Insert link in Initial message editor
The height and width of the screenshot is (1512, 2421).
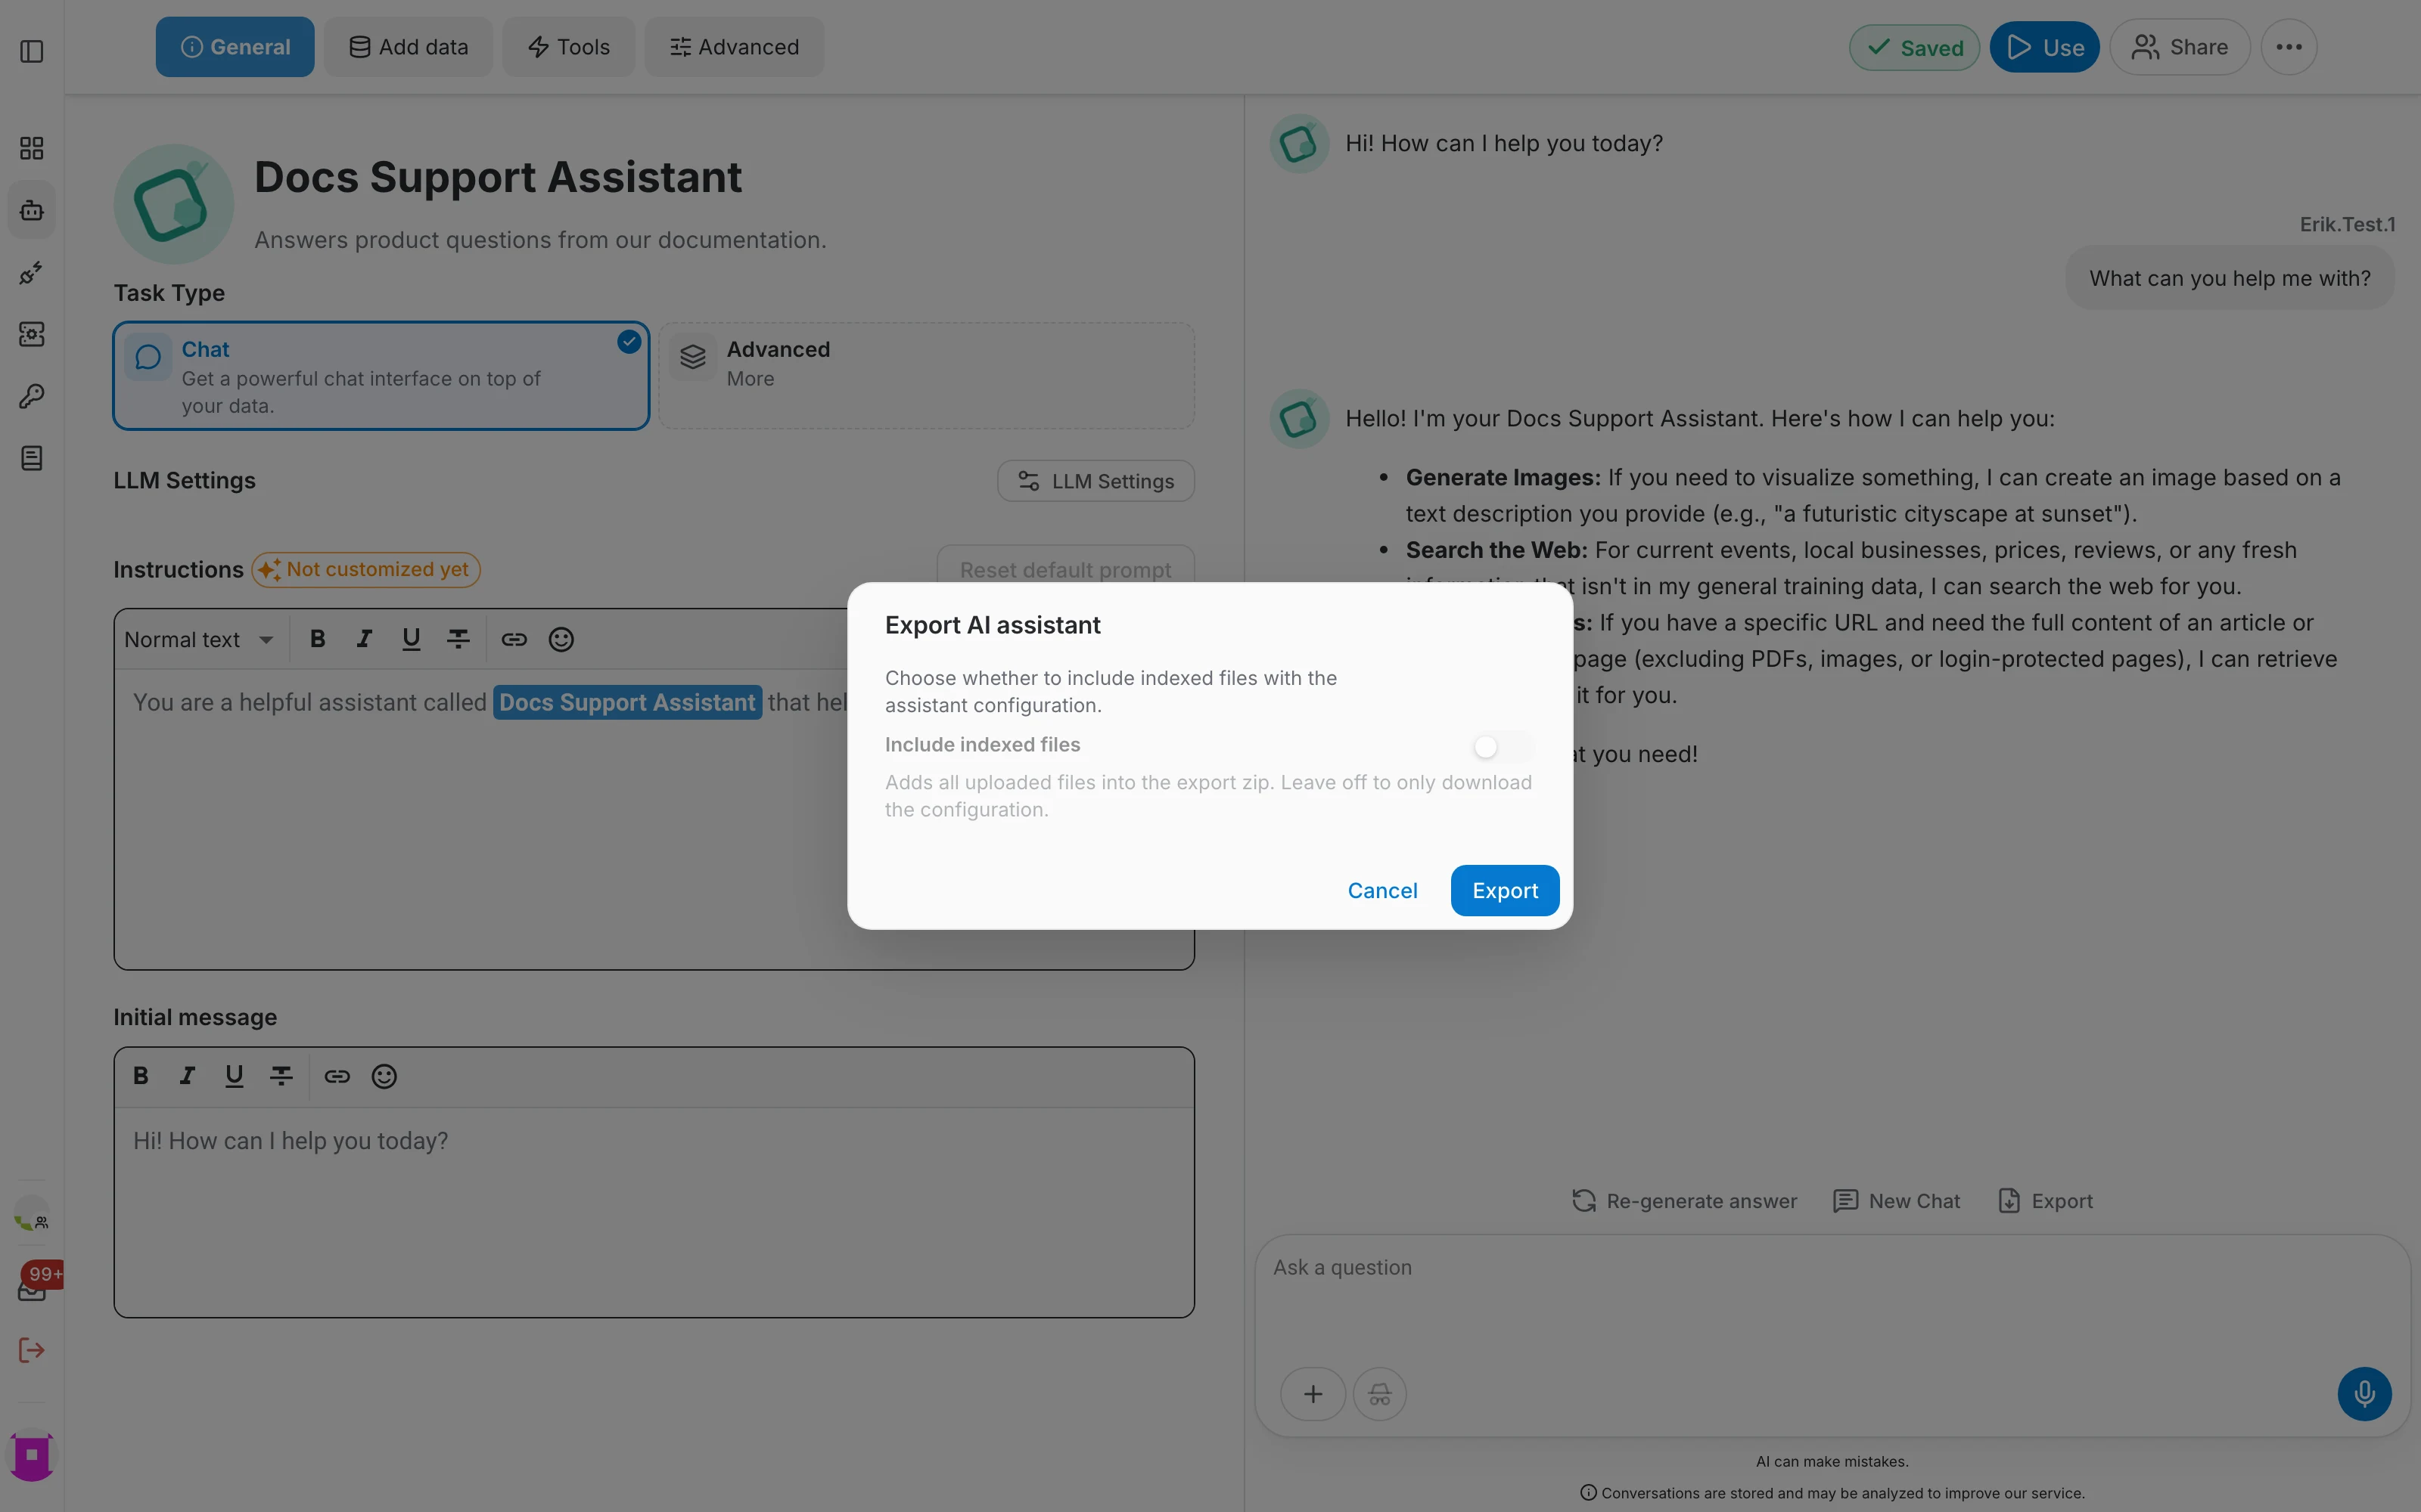coord(337,1076)
